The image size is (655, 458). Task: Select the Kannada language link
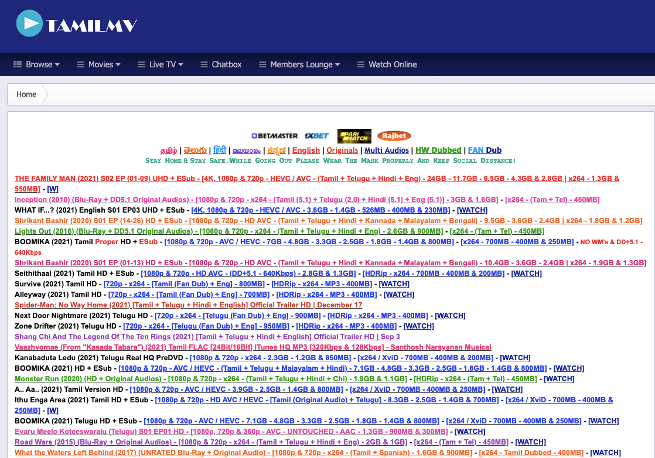277,151
